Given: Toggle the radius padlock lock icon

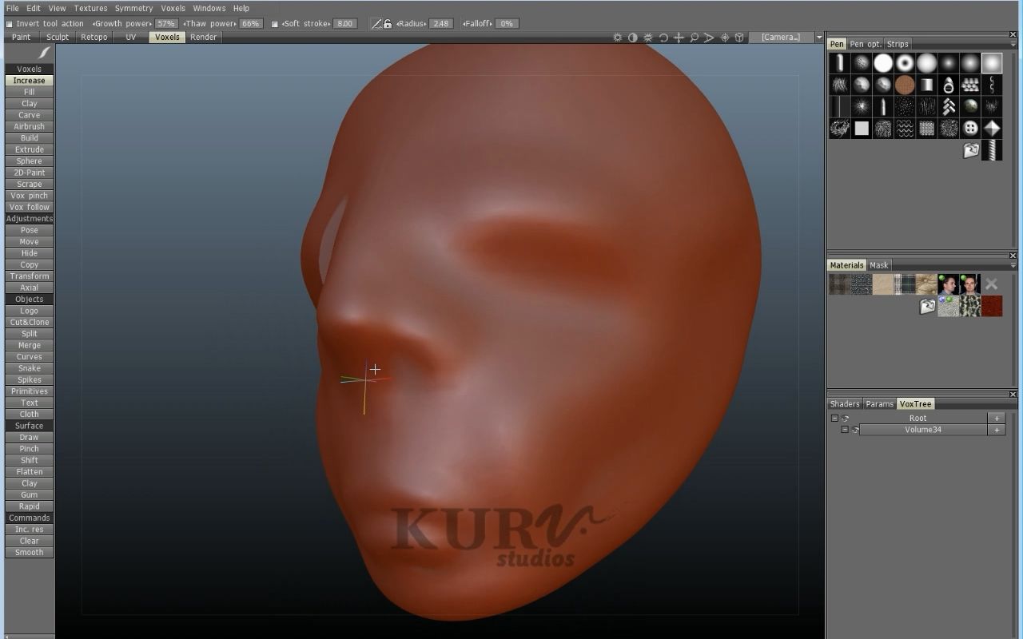Looking at the screenshot, I should 388,24.
